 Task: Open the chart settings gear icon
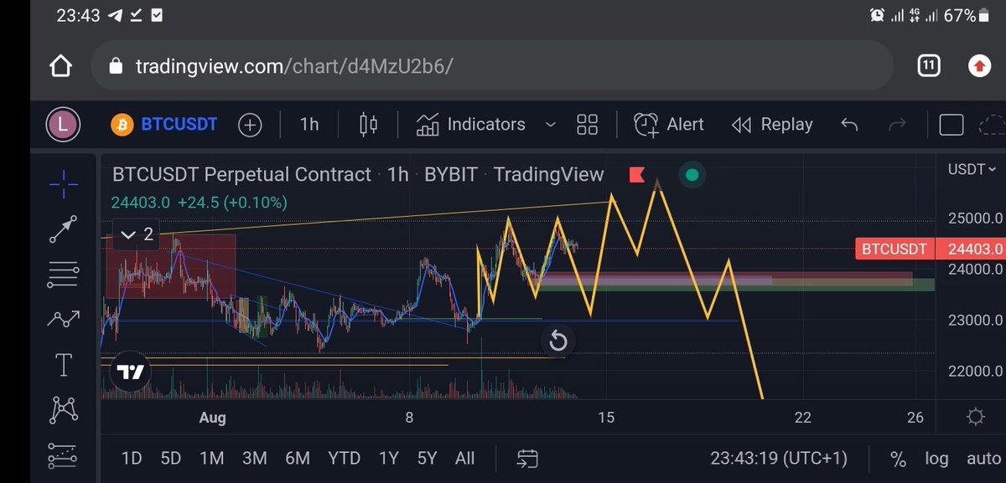pos(975,417)
